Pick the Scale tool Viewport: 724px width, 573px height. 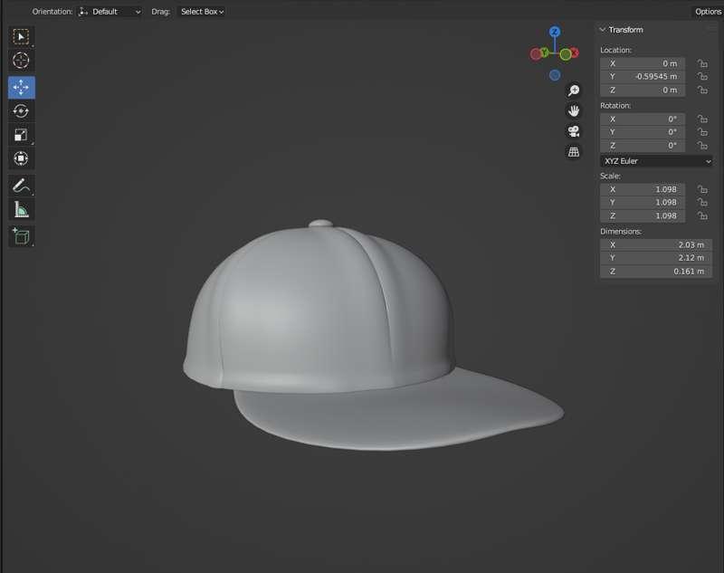(x=21, y=135)
